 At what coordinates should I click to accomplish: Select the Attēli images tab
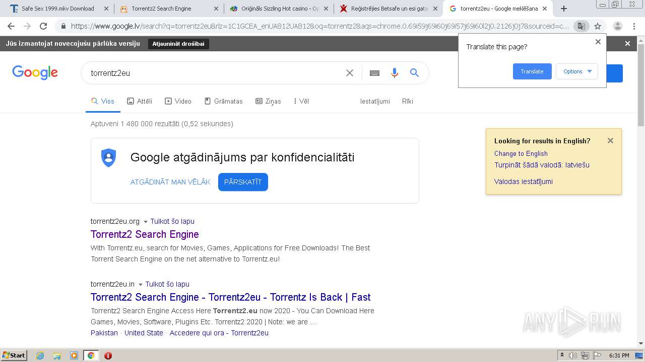[140, 101]
